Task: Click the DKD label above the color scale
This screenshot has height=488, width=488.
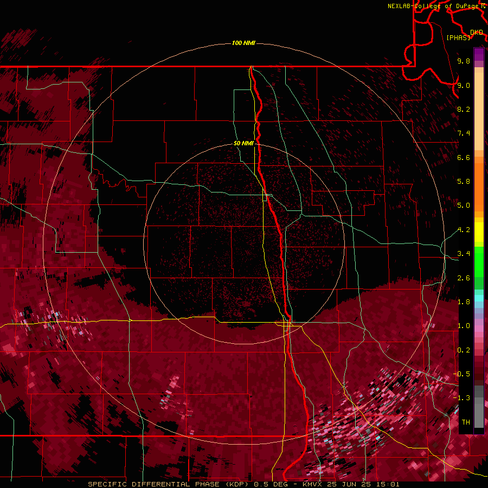Action: pos(476,33)
